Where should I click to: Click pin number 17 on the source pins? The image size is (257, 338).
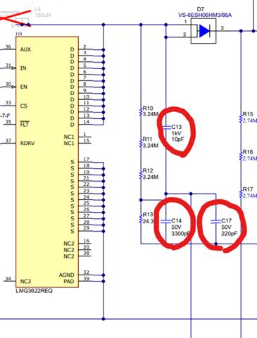coord(87,159)
